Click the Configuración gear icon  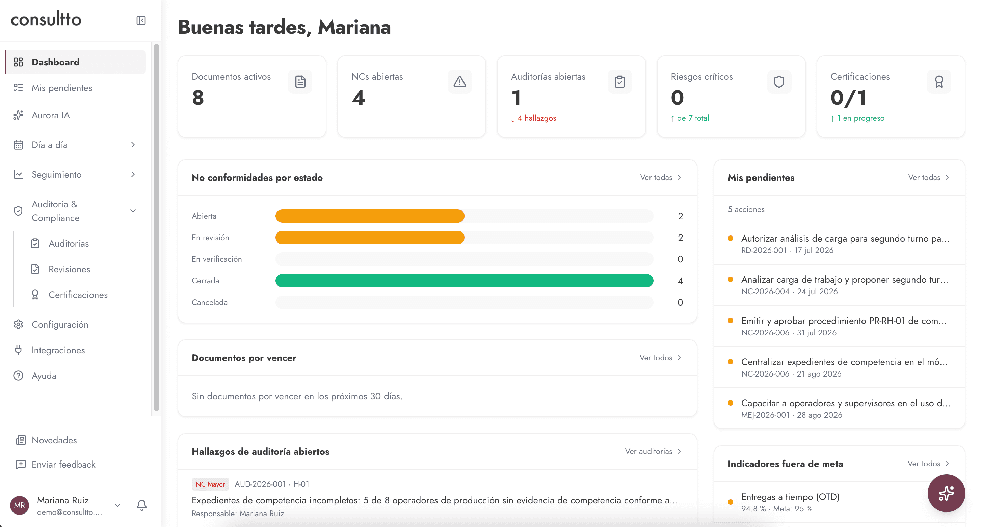point(18,324)
